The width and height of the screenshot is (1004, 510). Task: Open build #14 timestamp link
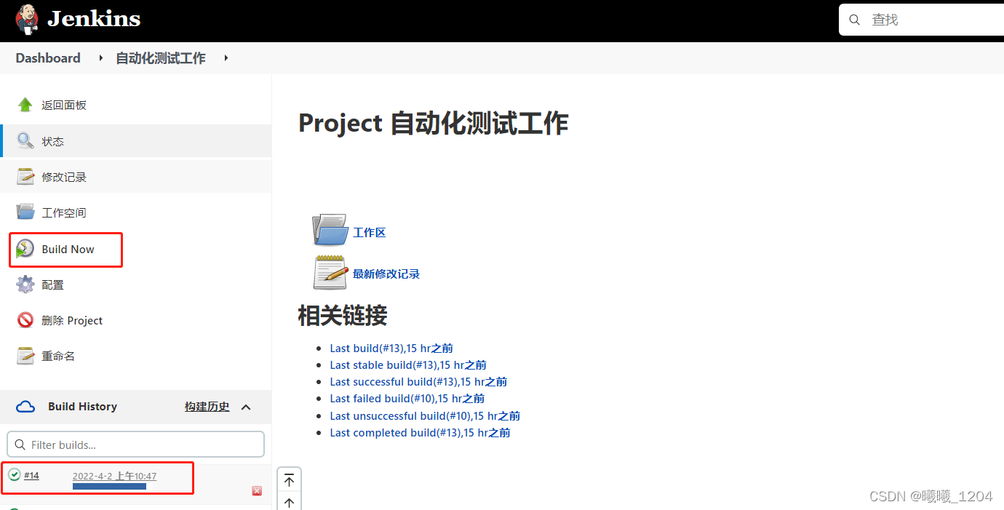point(114,475)
